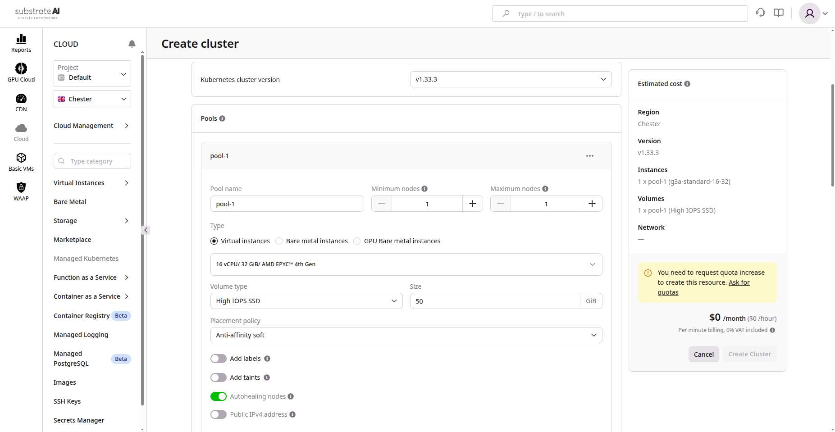
Task: Click the Cloud icon in sidebar
Action: pos(21,132)
